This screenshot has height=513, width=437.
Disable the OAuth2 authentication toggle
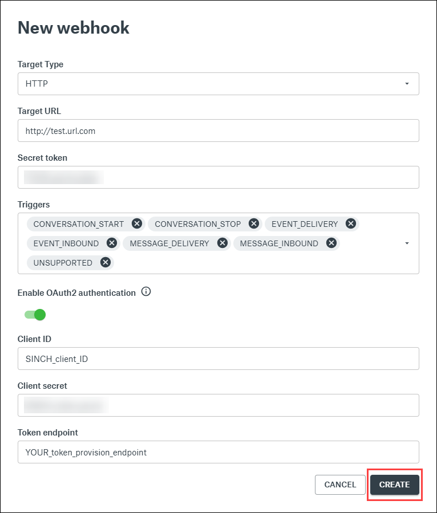tap(35, 315)
